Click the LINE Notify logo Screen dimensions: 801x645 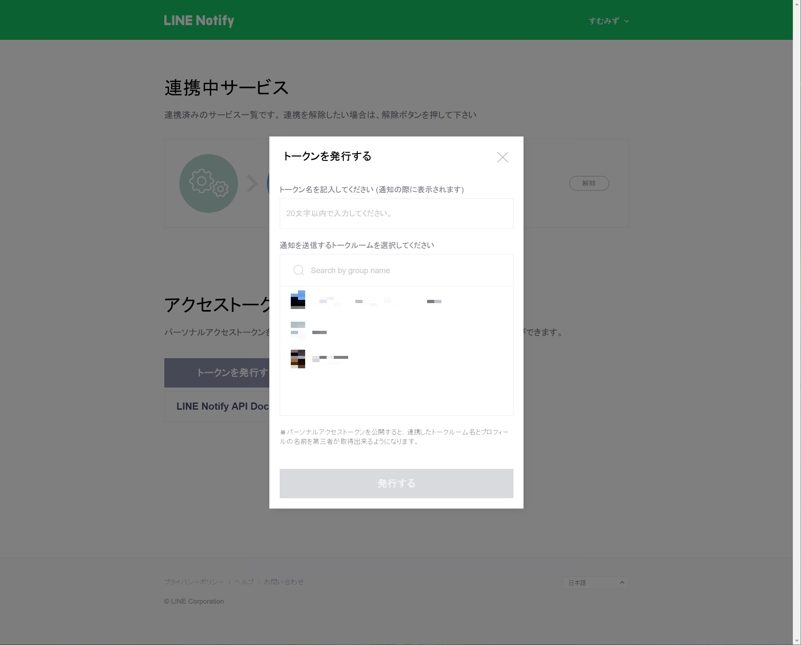[x=199, y=21]
